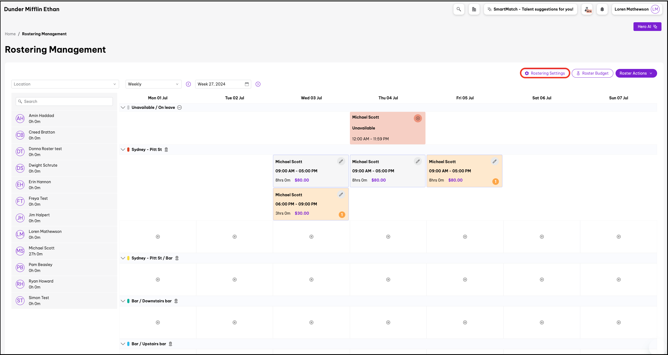Click Home breadcrumb link
The width and height of the screenshot is (668, 355).
[x=10, y=34]
